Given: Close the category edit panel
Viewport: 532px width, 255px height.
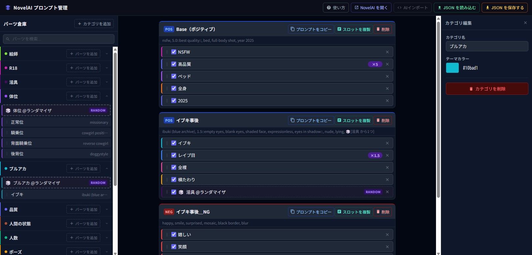Looking at the screenshot, I should [525, 23].
